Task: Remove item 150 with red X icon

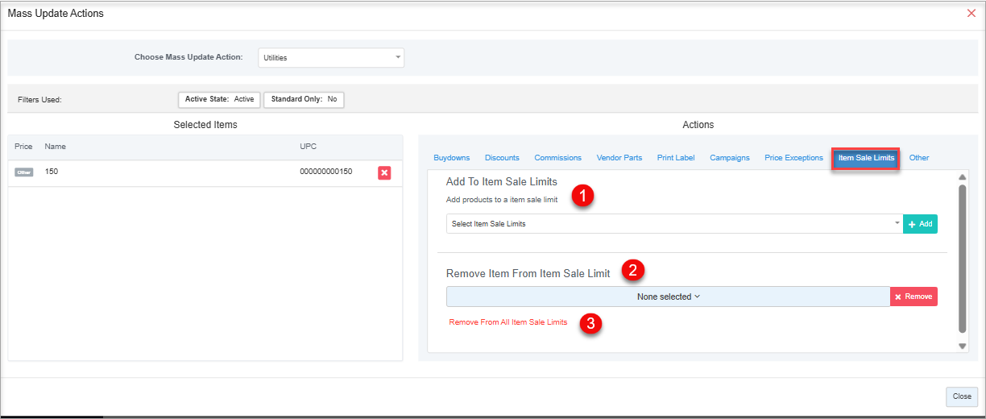Action: tap(384, 172)
